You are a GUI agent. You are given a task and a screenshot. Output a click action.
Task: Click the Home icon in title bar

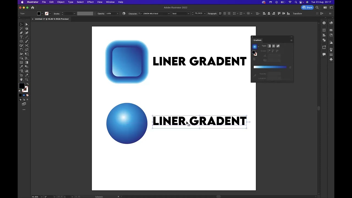pos(32,8)
